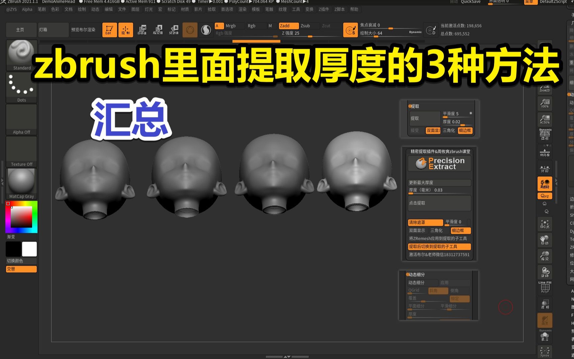574x359 pixels.
Task: Click 点击提取 in Precision Extract
Action: coord(440,203)
